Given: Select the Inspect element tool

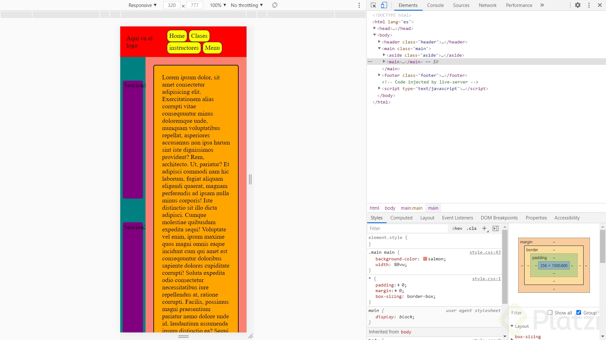Looking at the screenshot, I should [373, 5].
